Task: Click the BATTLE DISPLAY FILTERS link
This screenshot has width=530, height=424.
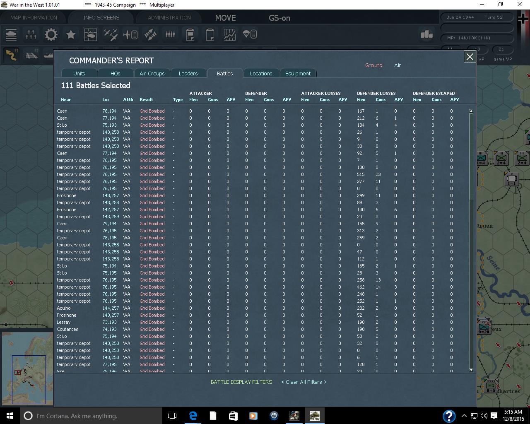Action: tap(241, 382)
